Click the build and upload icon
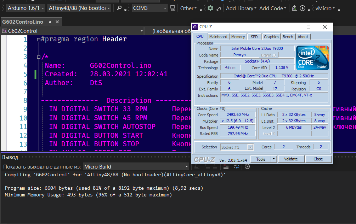The height and width of the screenshot is (224, 356). pyautogui.click(x=294, y=8)
